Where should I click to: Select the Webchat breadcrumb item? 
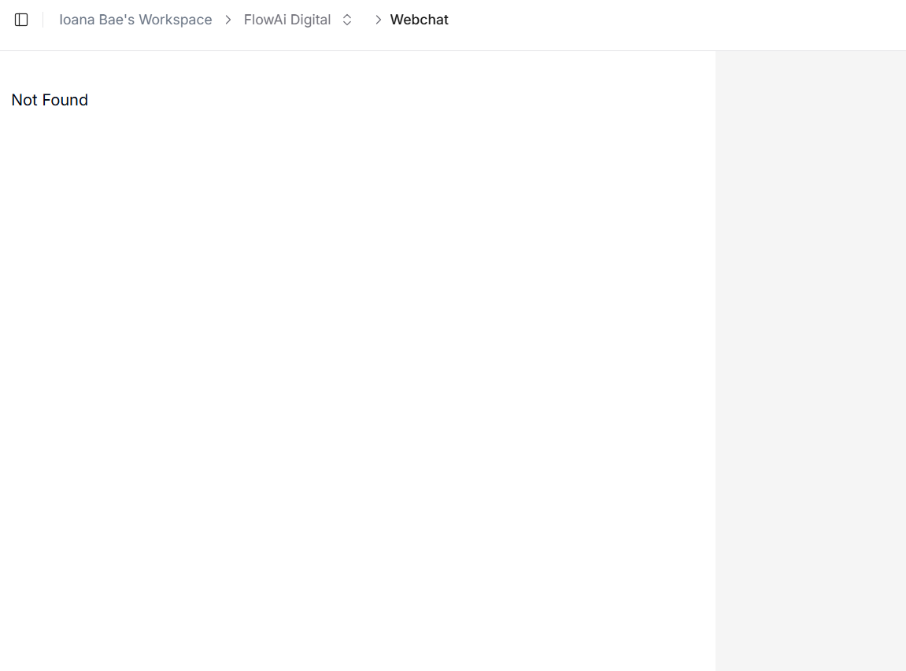419,20
